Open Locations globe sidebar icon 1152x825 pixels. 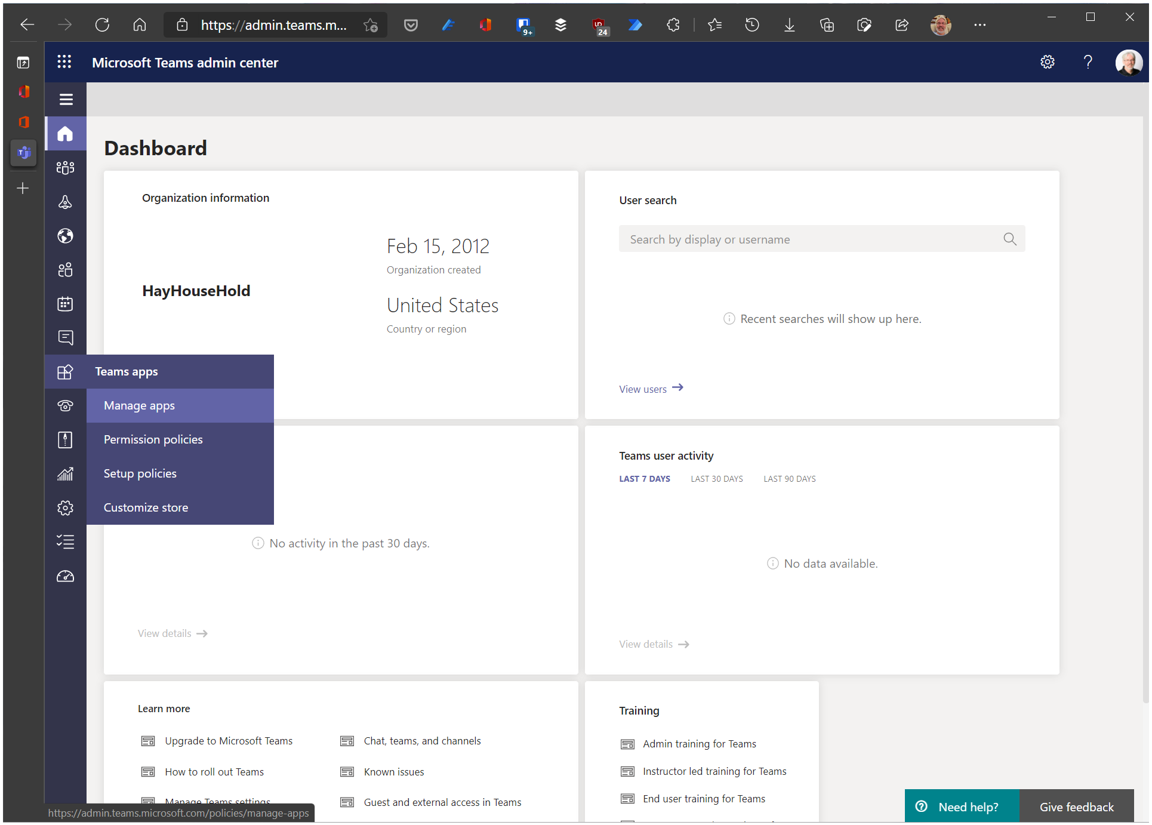66,236
